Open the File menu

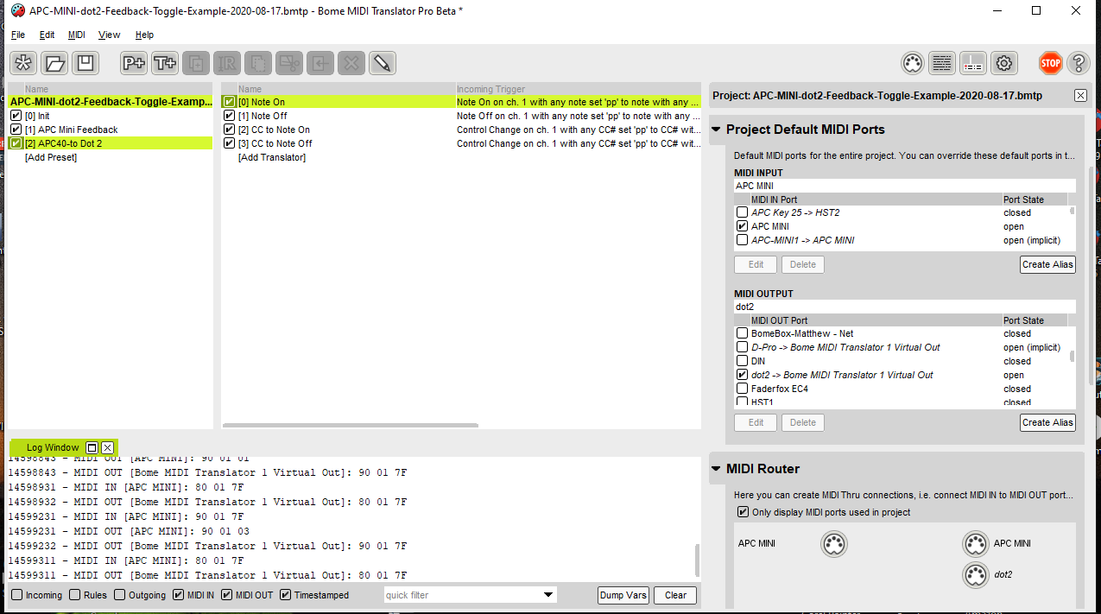18,35
